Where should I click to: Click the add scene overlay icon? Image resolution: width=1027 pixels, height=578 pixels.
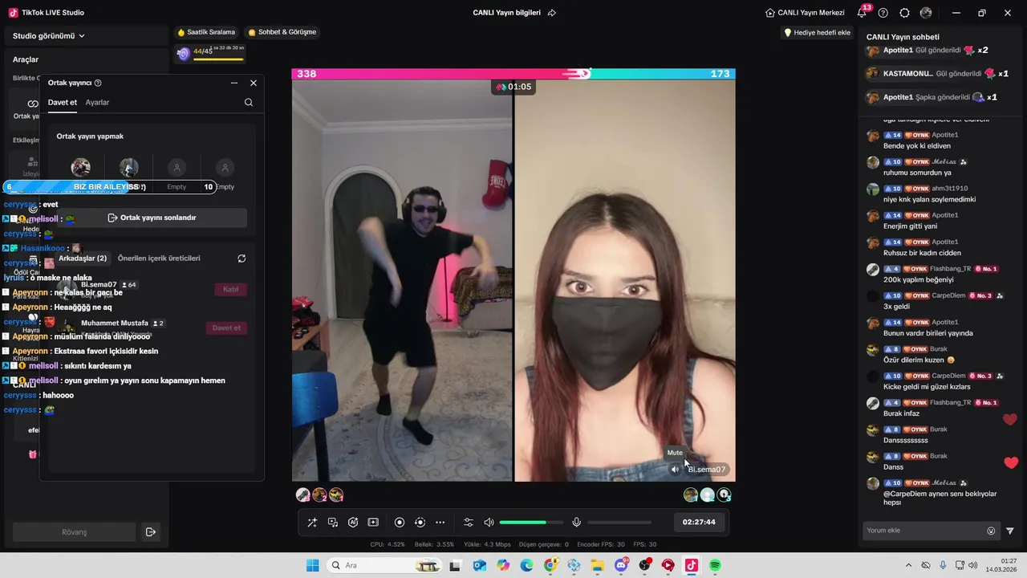point(373,523)
